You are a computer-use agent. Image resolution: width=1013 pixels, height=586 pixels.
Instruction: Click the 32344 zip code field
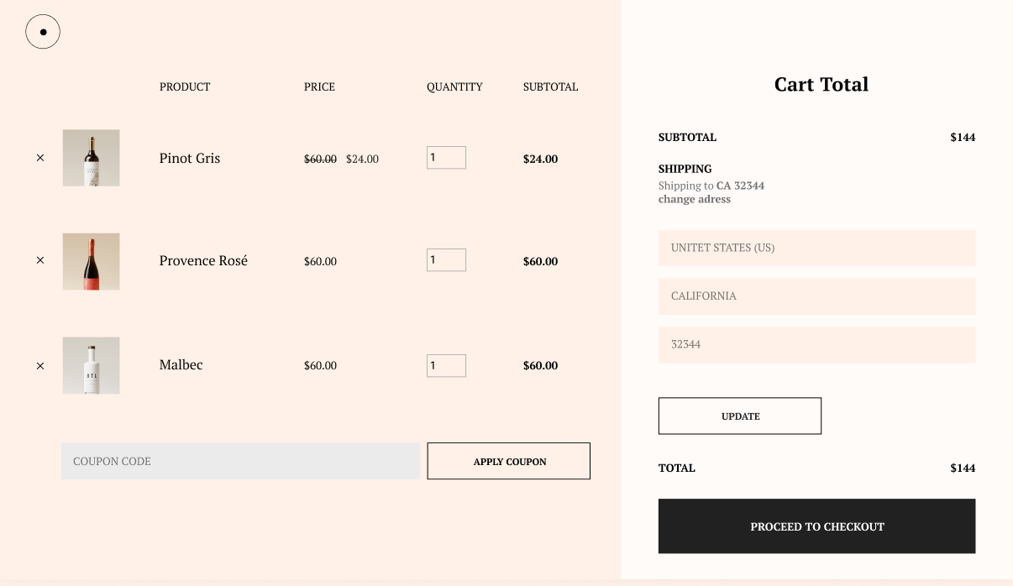tap(816, 344)
